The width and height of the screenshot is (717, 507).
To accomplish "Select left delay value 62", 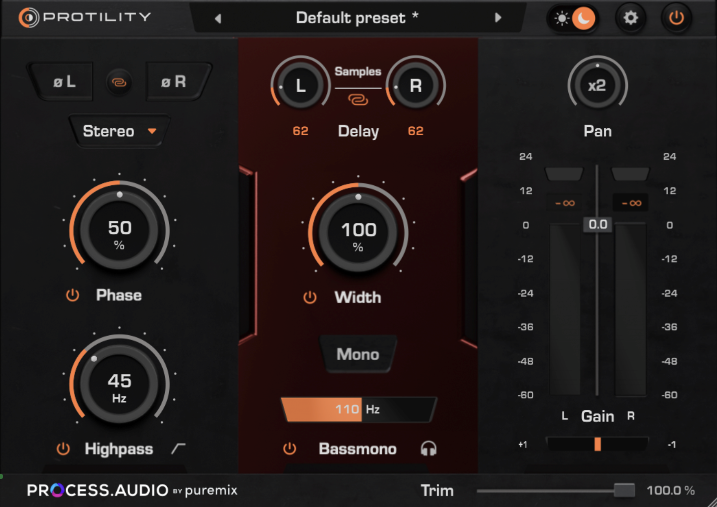I will point(300,131).
